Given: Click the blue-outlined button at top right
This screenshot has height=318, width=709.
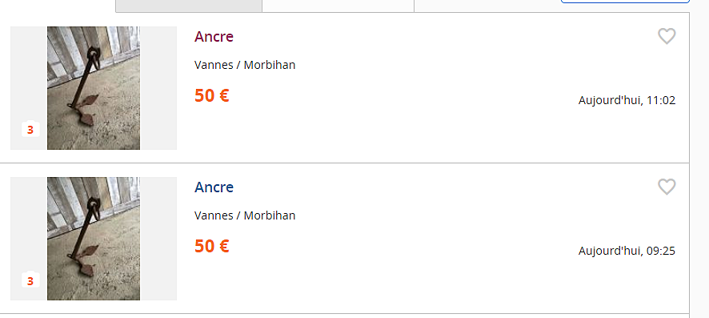Looking at the screenshot, I should pyautogui.click(x=625, y=2).
